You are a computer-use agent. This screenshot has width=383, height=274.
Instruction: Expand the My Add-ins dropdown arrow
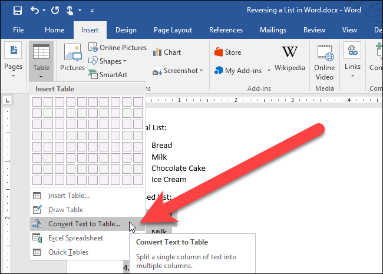click(269, 70)
